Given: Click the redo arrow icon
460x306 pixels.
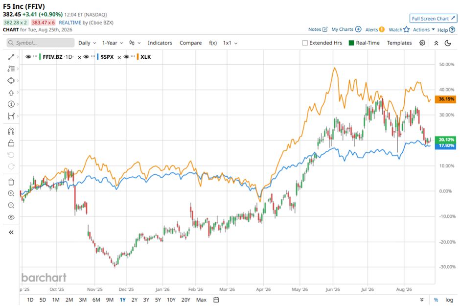Looking at the screenshot, I should 11,166.
